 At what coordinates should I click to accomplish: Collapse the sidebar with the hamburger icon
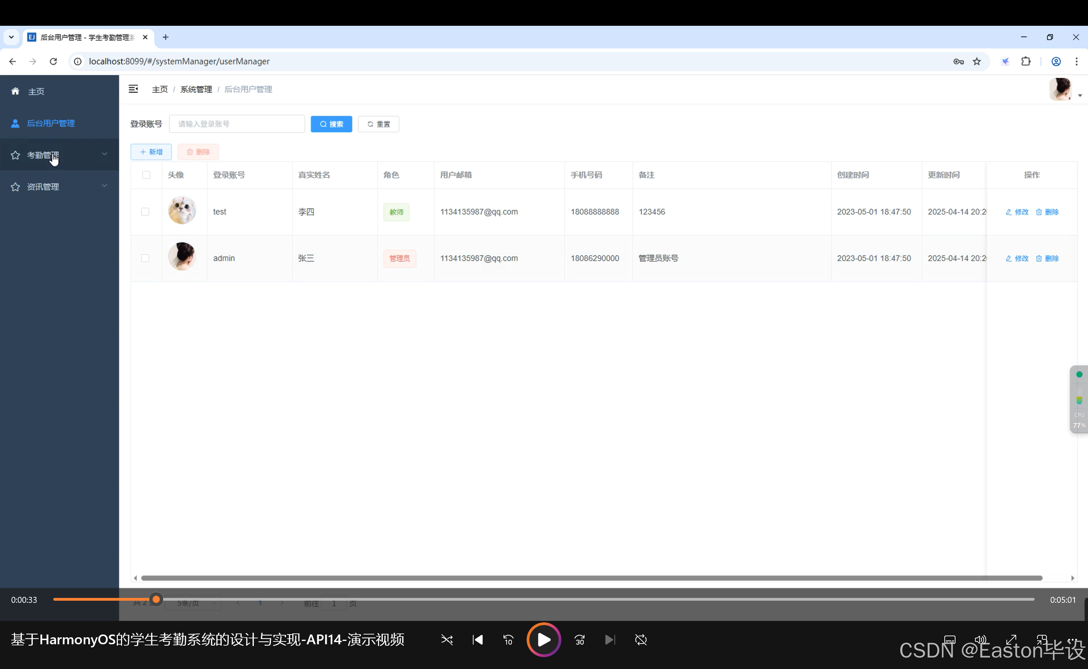(x=133, y=89)
